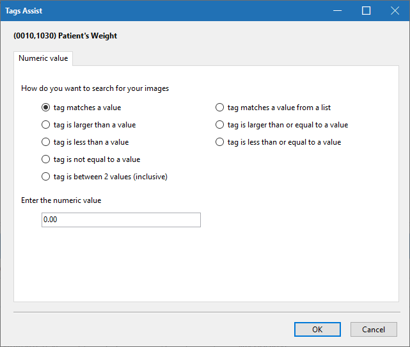The image size is (410, 347).
Task: Click the numeric value input field
Action: pos(121,220)
